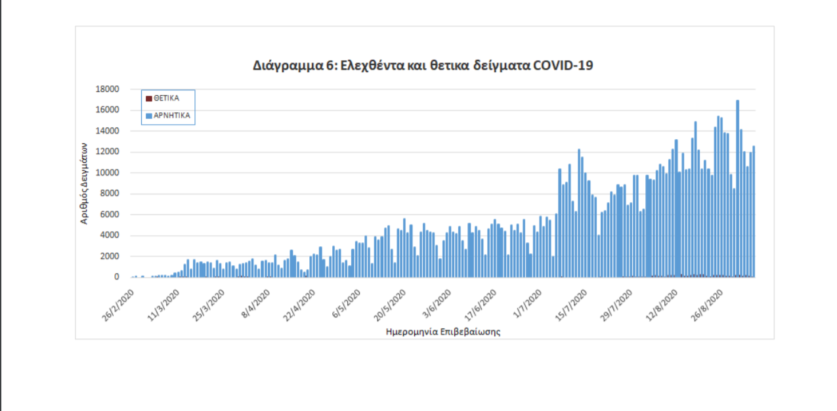The height and width of the screenshot is (411, 837).
Task: Click the chart title Διάγραμμα 6
Action: [x=423, y=65]
